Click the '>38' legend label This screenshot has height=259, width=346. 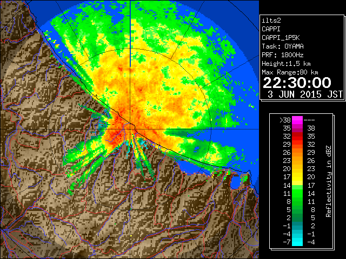pos(285,120)
